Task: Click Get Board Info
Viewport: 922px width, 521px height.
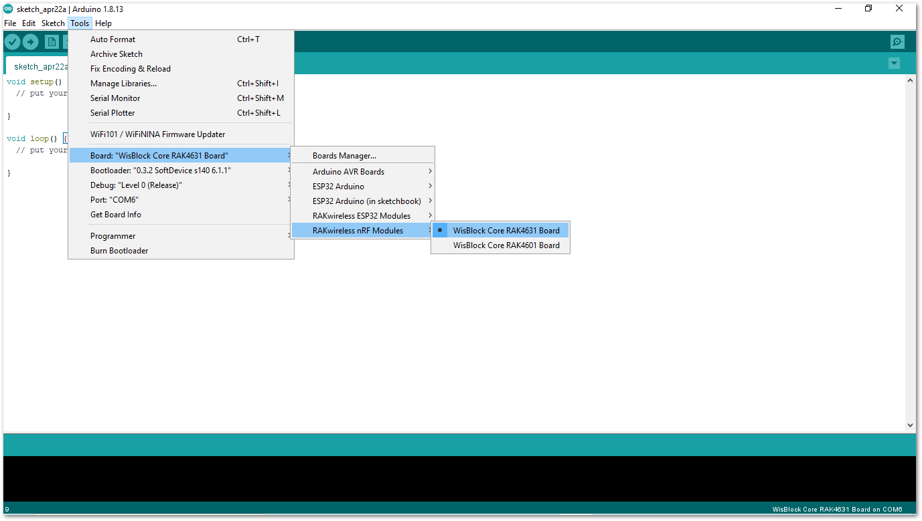Action: pos(181,215)
